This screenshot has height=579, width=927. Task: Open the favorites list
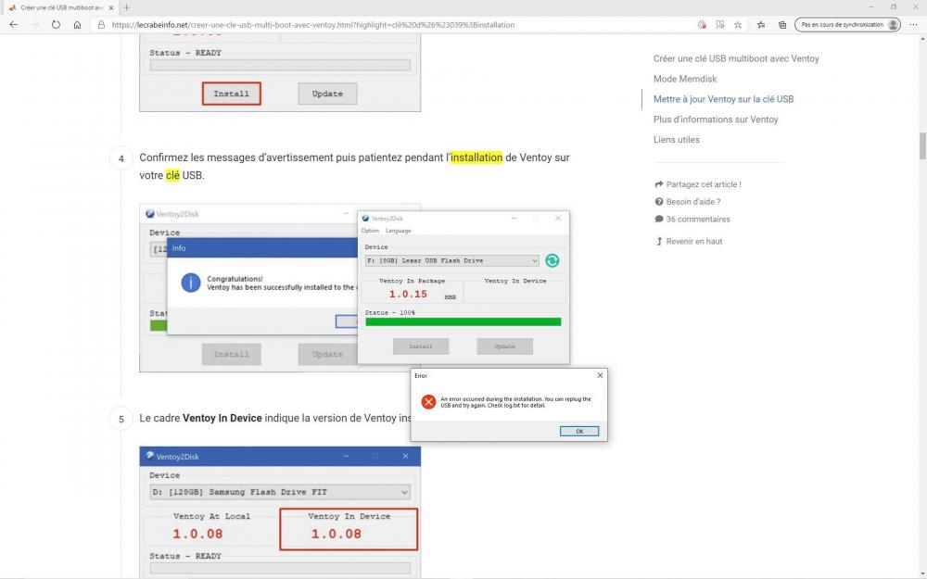761,25
